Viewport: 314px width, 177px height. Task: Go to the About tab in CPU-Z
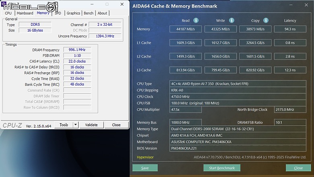(102, 13)
